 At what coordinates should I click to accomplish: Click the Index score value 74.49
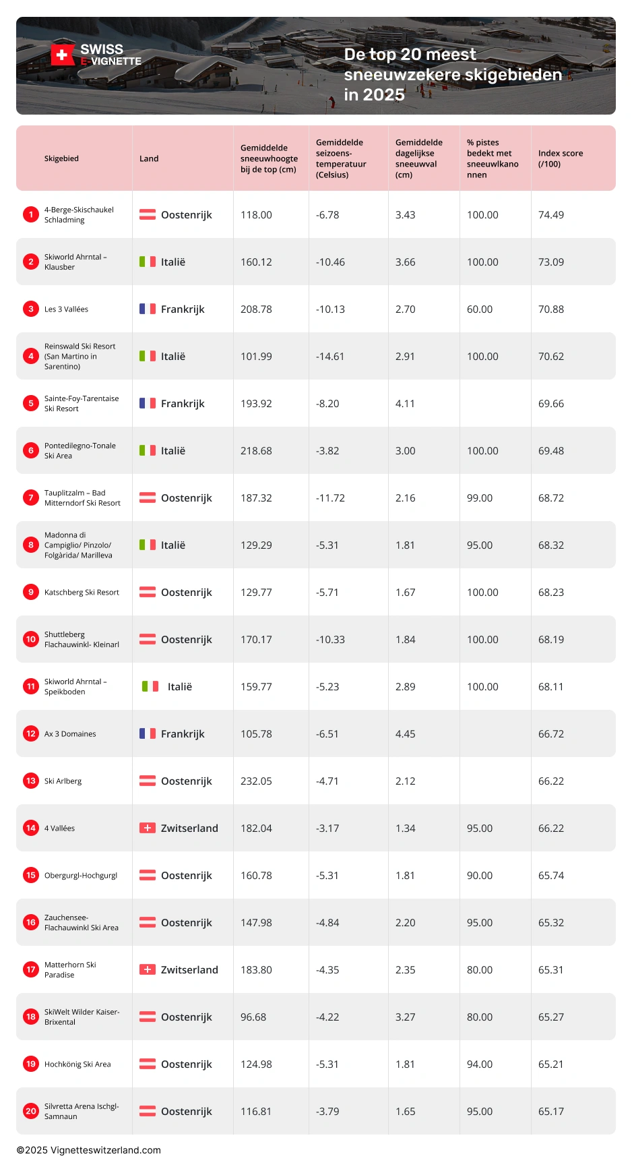[x=551, y=215]
